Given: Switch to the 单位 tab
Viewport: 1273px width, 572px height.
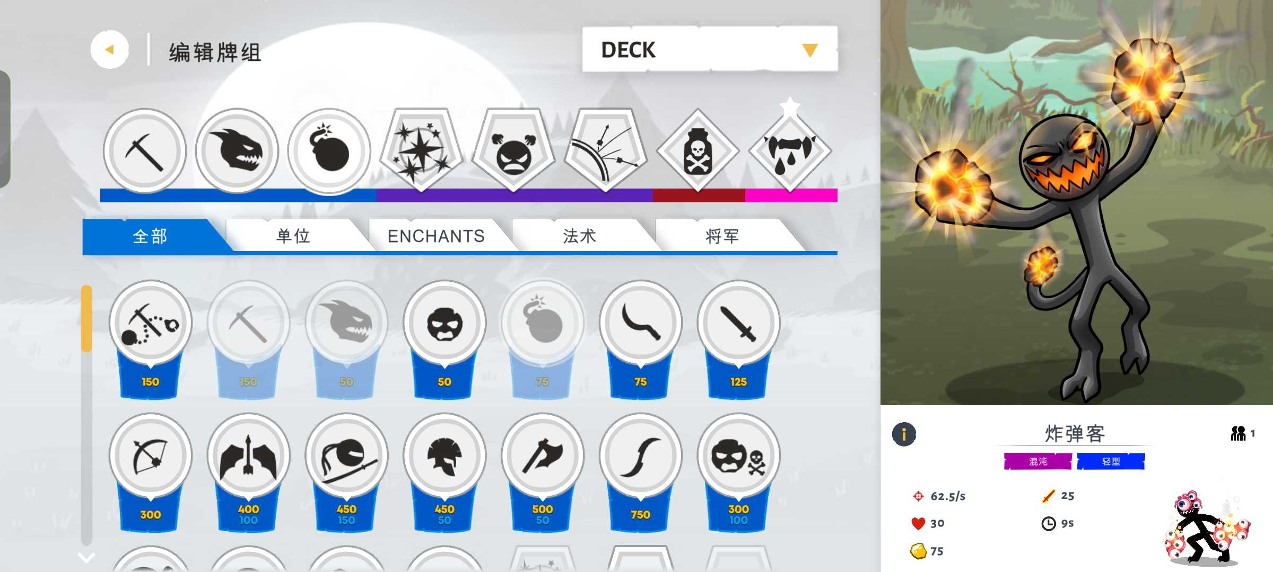Looking at the screenshot, I should (293, 236).
